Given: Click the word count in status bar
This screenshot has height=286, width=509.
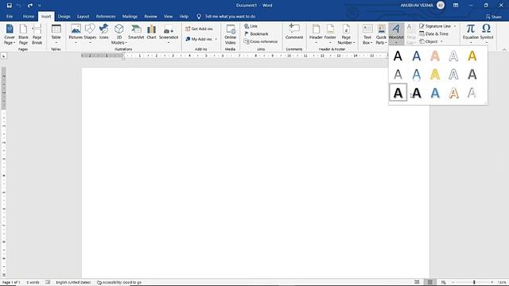Looking at the screenshot, I should [x=33, y=283].
